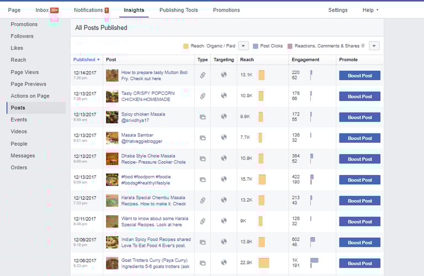The width and height of the screenshot is (424, 276).
Task: Click reach value 15.7K
Action: (246, 179)
